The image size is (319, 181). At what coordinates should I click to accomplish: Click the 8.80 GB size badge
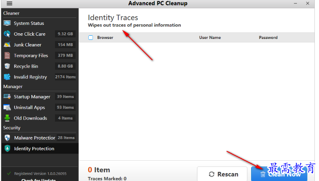[x=65, y=66]
